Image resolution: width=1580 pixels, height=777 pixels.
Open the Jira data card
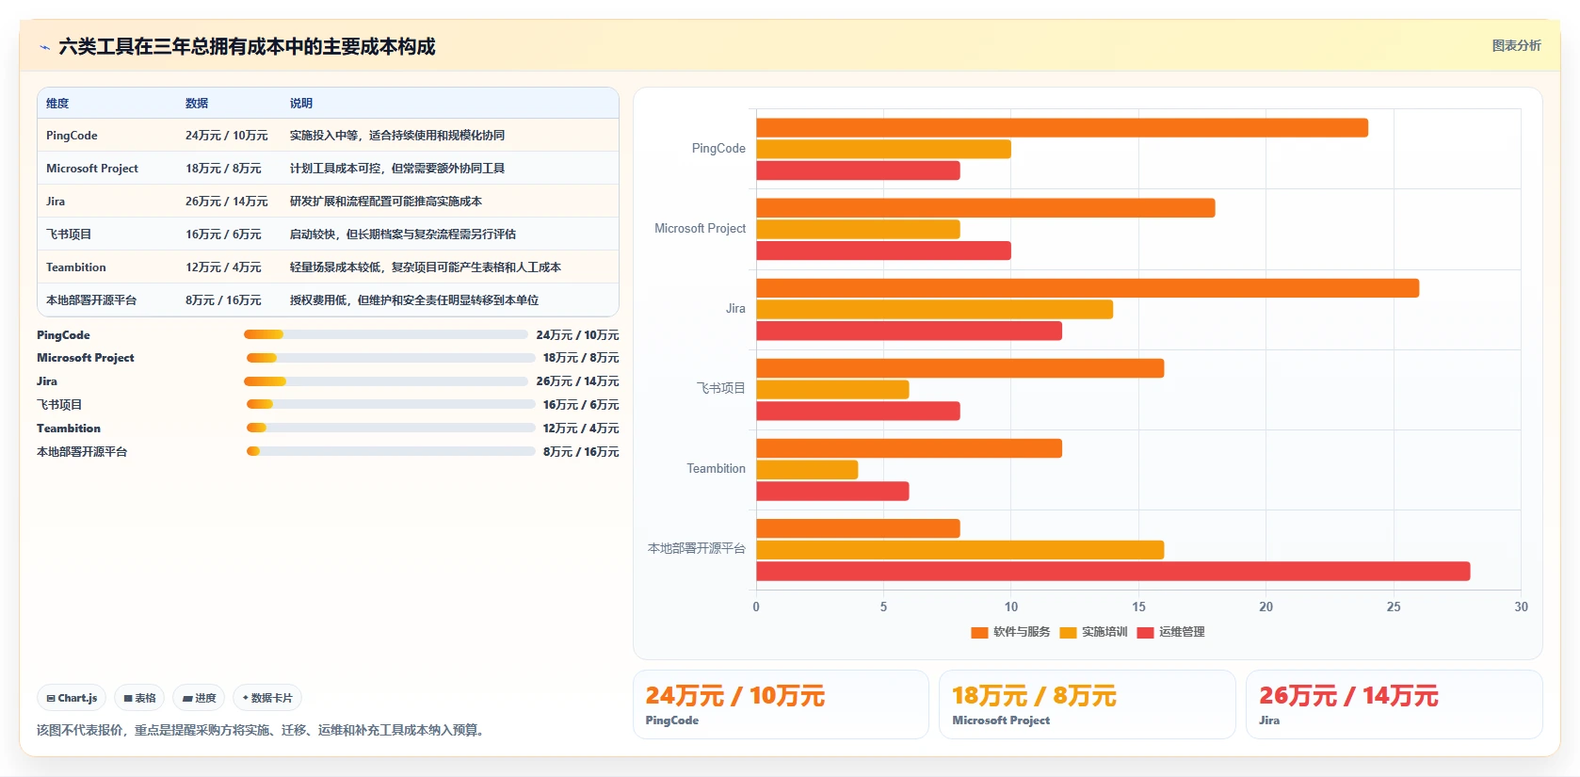(x=1395, y=704)
